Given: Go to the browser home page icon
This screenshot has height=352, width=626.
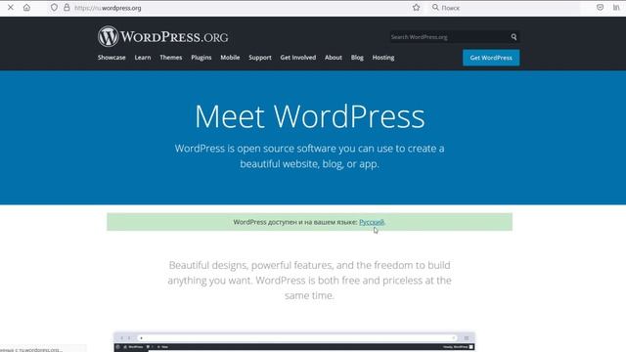Looking at the screenshot, I should 26,7.
